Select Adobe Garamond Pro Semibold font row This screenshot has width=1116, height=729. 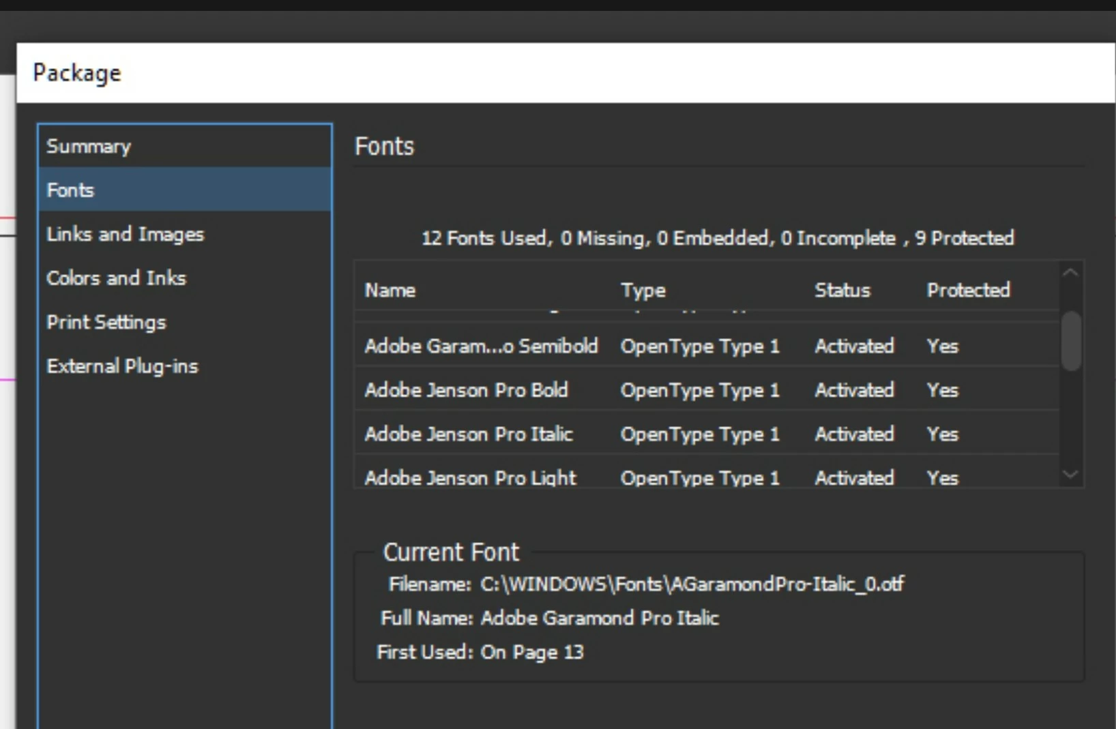point(707,346)
